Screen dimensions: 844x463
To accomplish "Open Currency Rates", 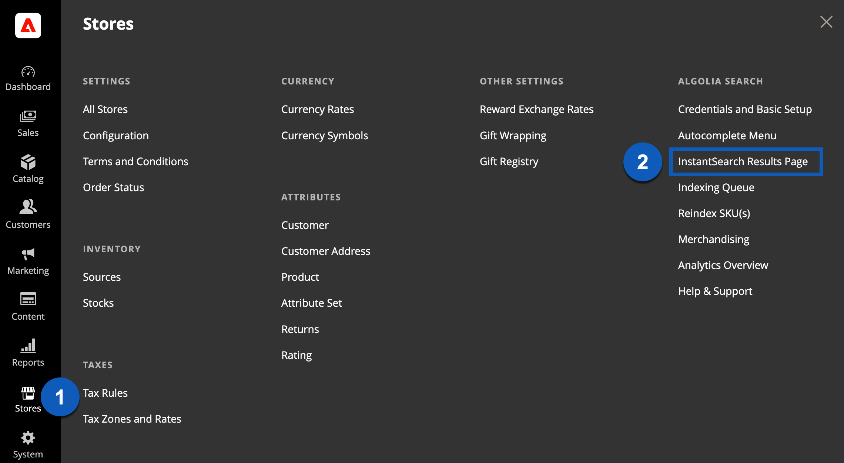I will (x=317, y=109).
